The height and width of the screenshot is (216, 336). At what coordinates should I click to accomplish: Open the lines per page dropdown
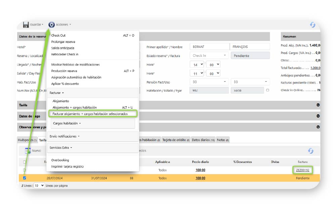(39, 185)
